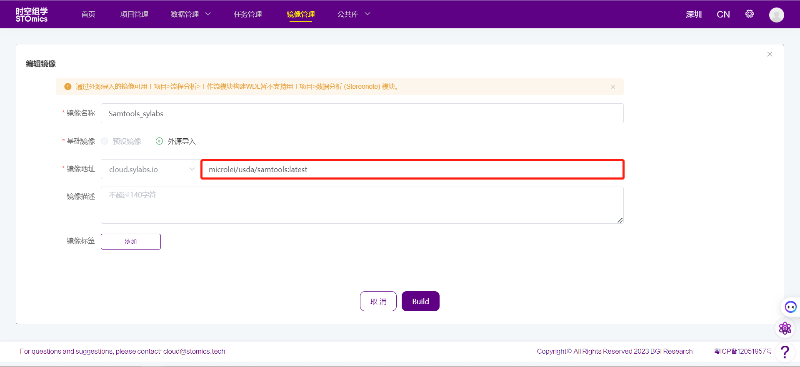
Task: Open the settings gear icon
Action: point(749,14)
